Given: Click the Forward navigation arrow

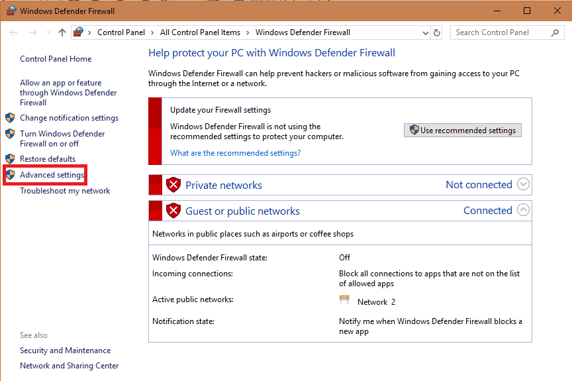Looking at the screenshot, I should point(32,32).
